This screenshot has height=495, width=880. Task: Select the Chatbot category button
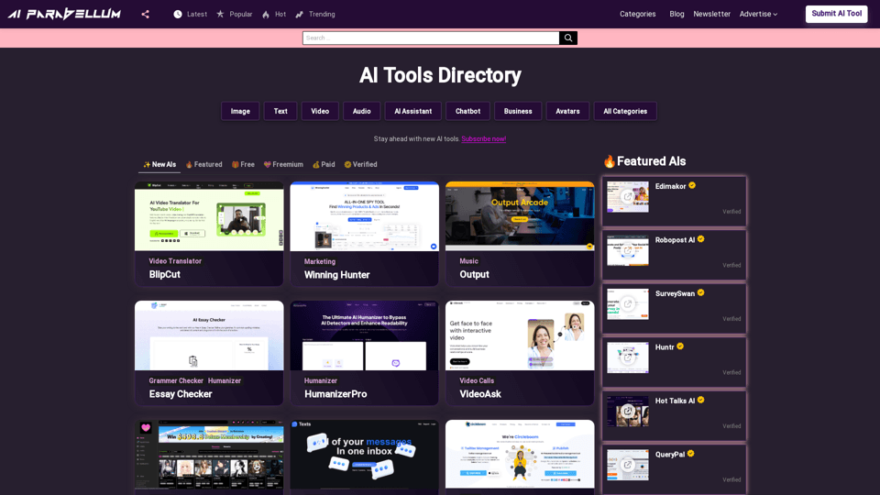click(467, 111)
